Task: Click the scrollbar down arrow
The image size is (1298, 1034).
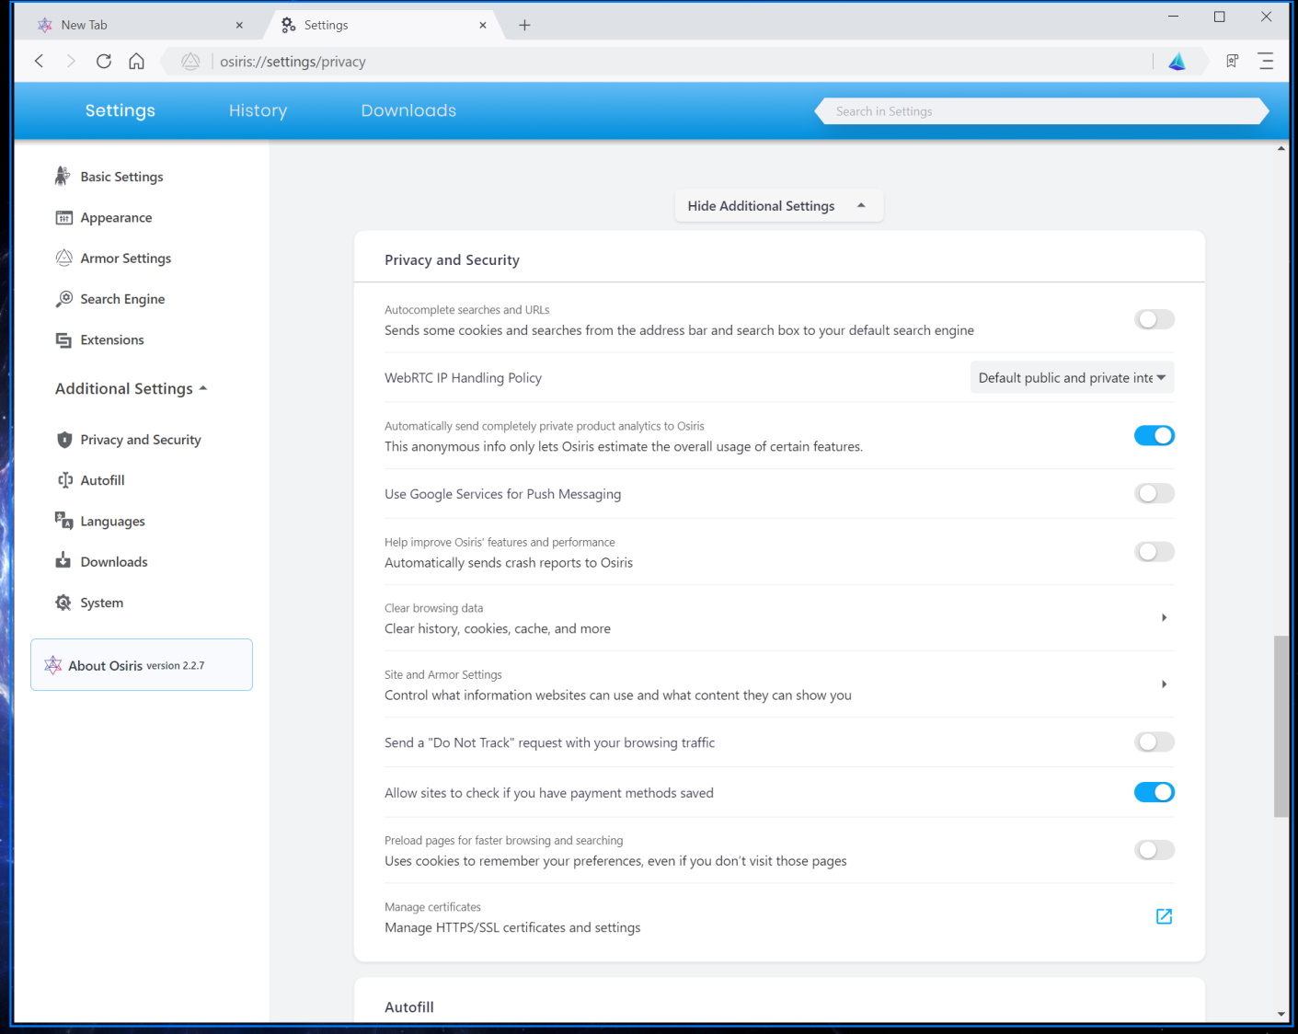Action: [x=1281, y=1015]
